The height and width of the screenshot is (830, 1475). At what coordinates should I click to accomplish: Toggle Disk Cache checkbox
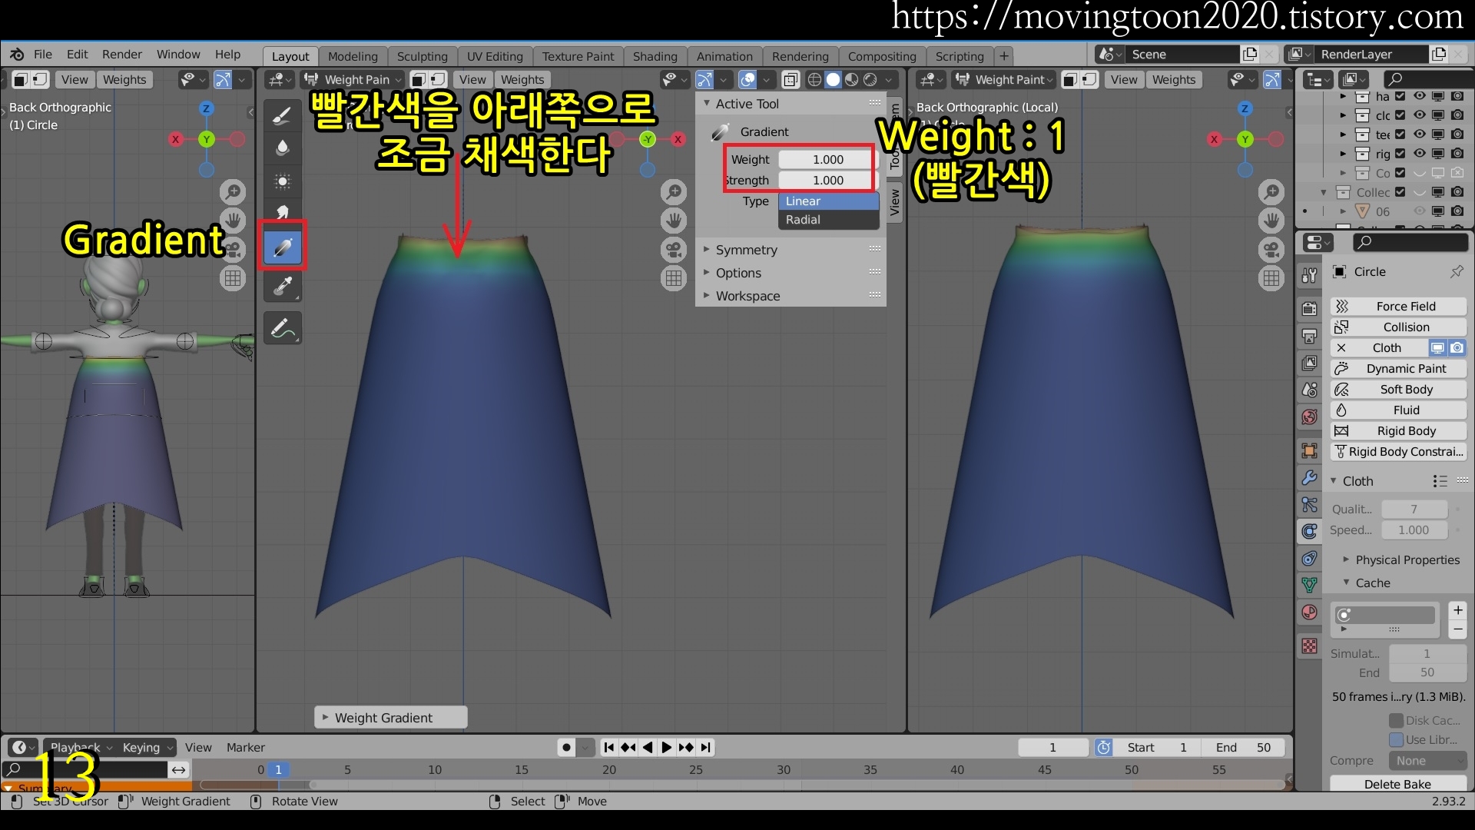1396,720
